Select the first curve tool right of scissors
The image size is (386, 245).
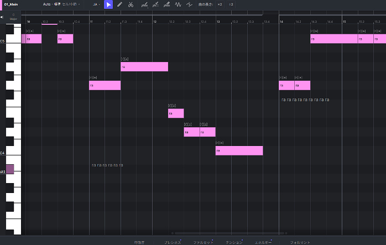click(x=145, y=4)
